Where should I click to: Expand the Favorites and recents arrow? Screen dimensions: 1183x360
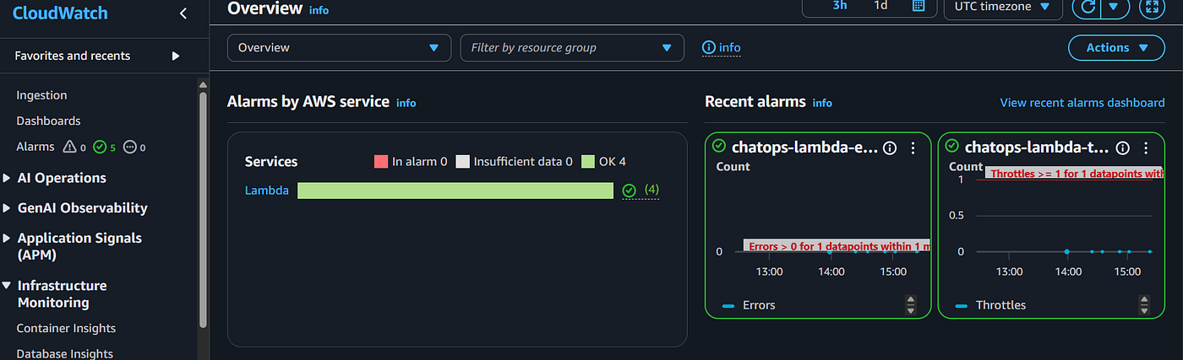176,56
